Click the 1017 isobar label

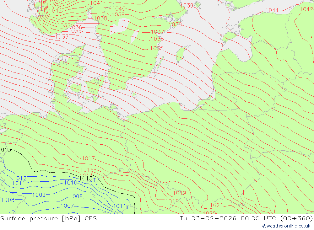(x=88, y=158)
